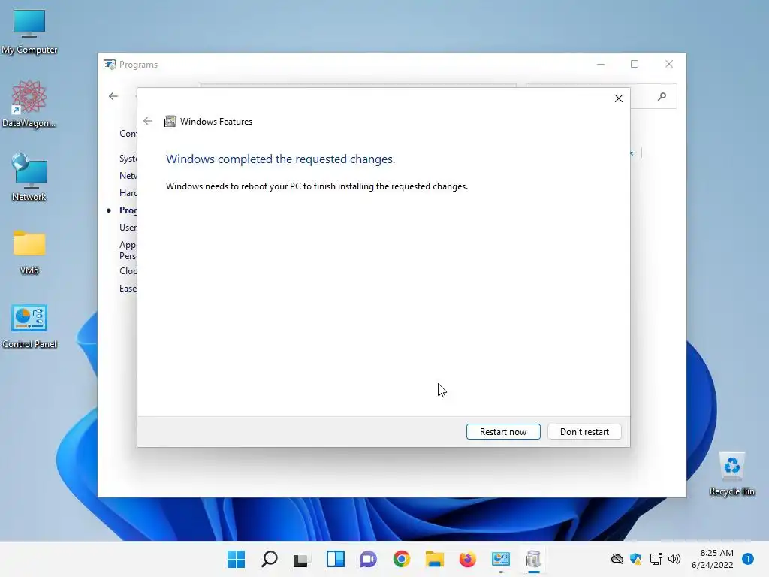Close the Programs window

coord(669,65)
